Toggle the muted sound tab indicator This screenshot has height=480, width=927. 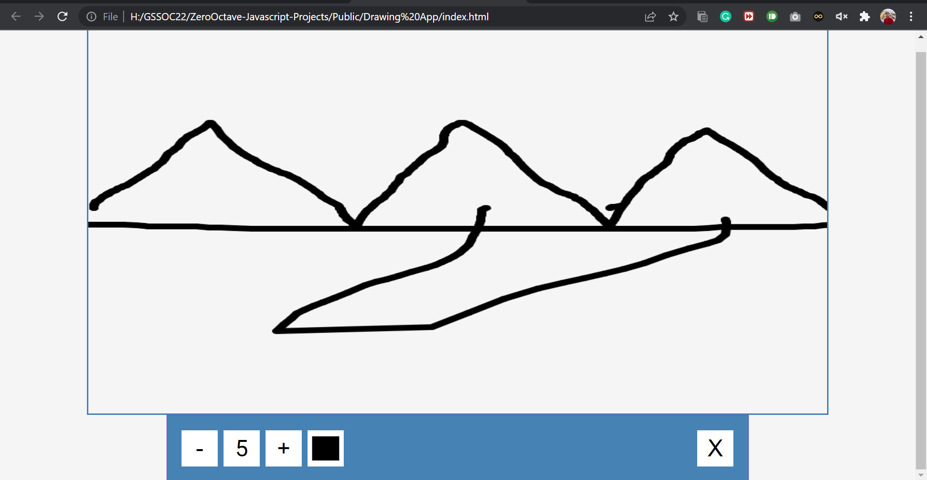point(841,16)
